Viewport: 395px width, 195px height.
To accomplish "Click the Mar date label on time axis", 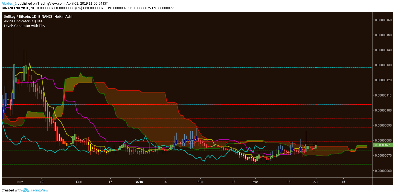I will point(255,181).
